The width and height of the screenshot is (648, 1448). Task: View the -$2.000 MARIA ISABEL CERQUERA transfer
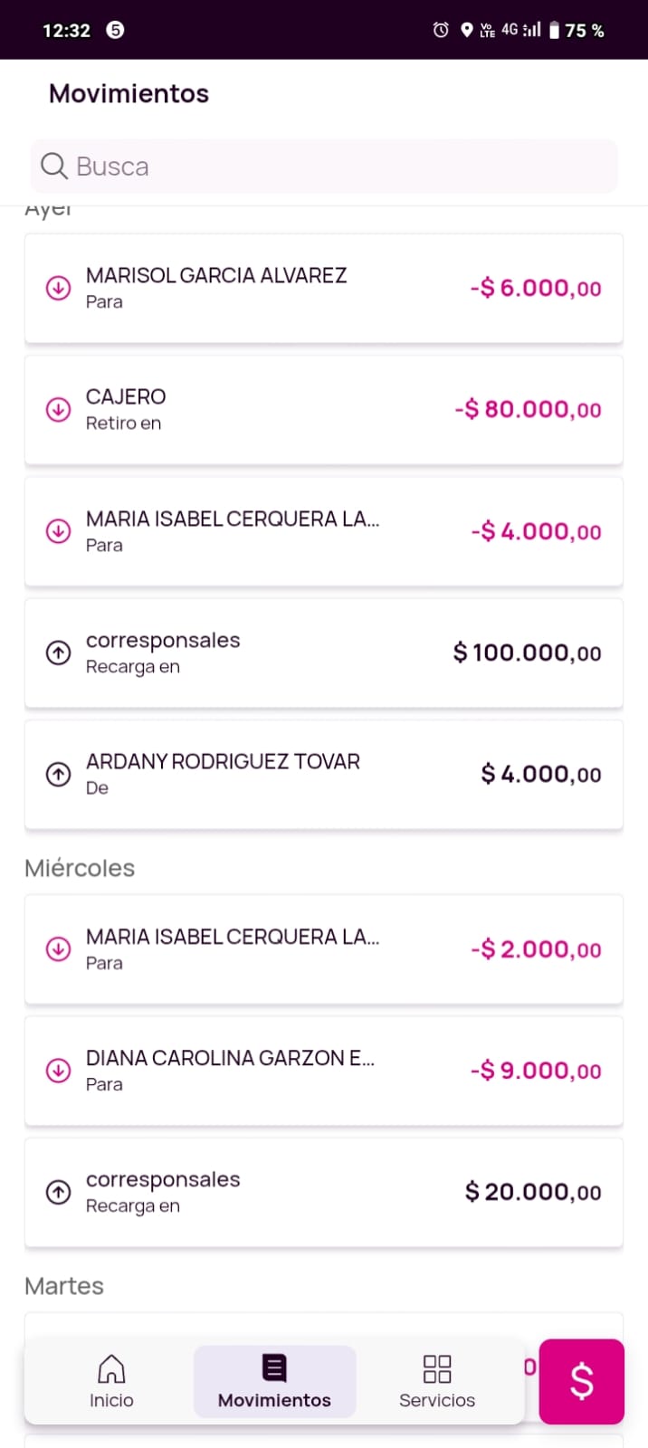tap(324, 949)
